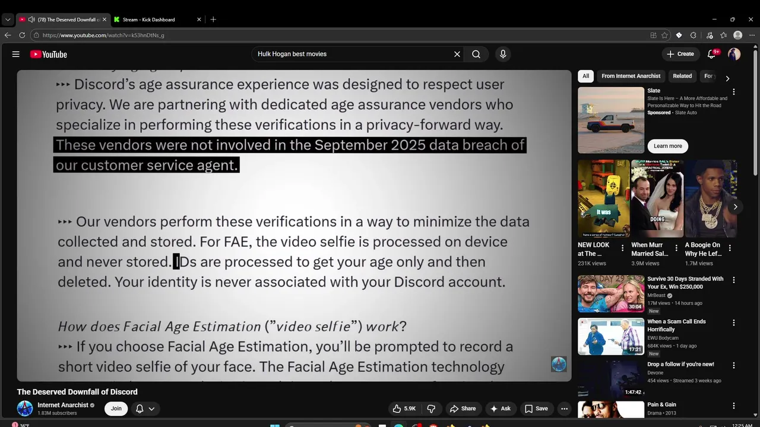
Task: Open the A Boogie short thumbnail
Action: pyautogui.click(x=711, y=198)
